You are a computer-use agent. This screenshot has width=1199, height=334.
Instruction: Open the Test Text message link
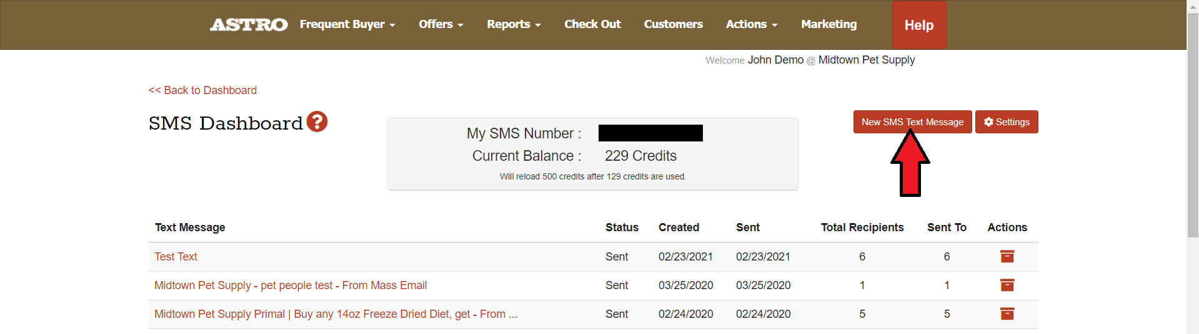tap(176, 257)
